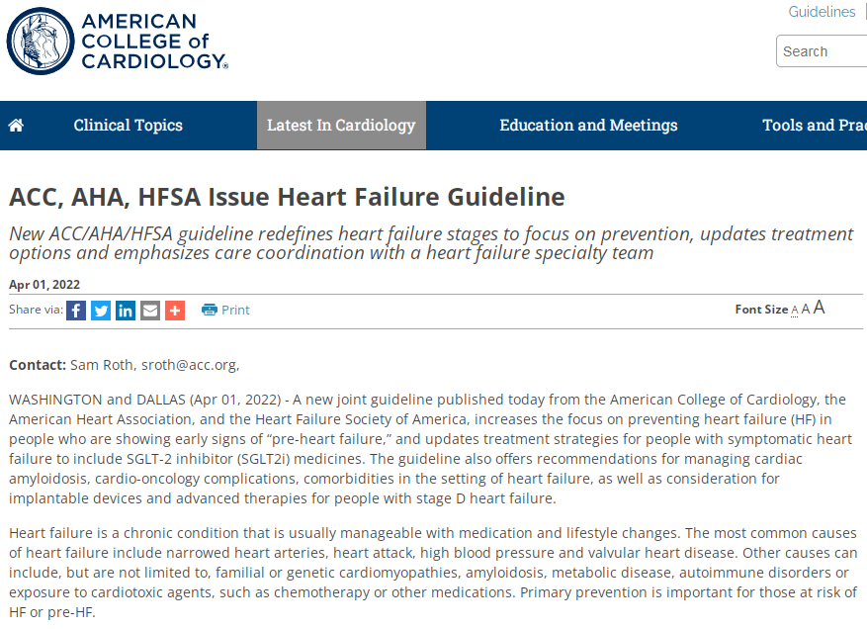Click the American College of Cardiology logo
This screenshot has height=629, width=867.
coord(118,41)
